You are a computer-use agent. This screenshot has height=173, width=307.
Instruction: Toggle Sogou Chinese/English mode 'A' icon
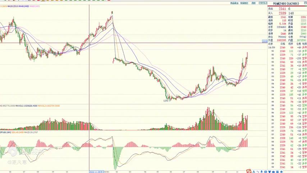coord(253,171)
